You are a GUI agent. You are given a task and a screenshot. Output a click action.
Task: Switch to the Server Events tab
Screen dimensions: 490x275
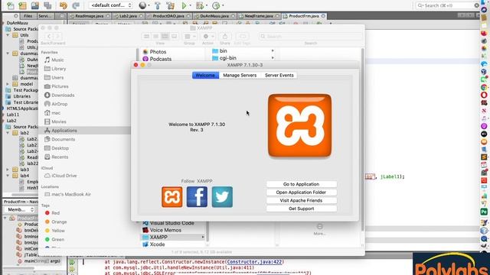(x=279, y=75)
